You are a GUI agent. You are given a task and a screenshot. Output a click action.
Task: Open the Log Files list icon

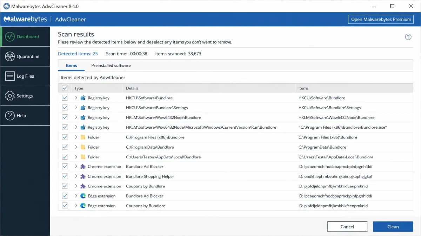10,76
